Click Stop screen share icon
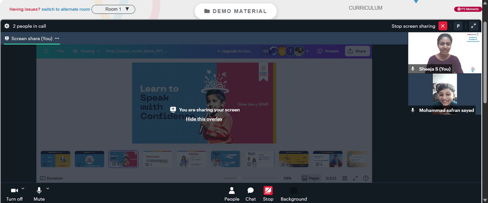 point(268,190)
